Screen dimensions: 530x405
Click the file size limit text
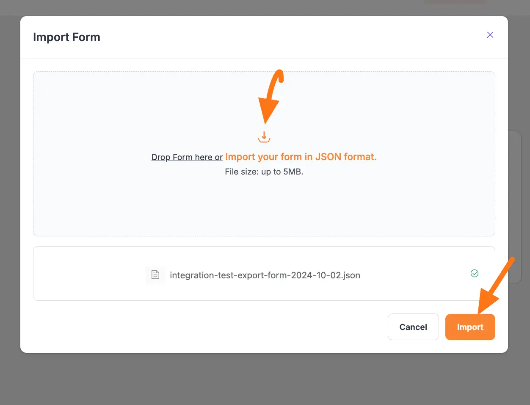[x=264, y=171]
